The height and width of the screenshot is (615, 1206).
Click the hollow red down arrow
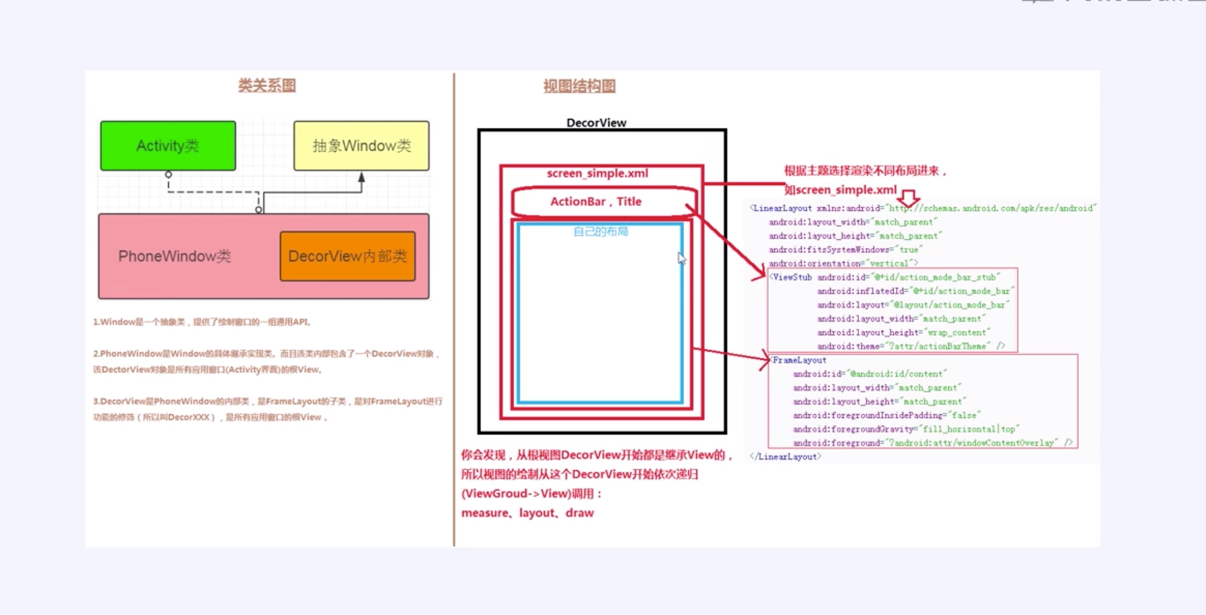pos(908,198)
